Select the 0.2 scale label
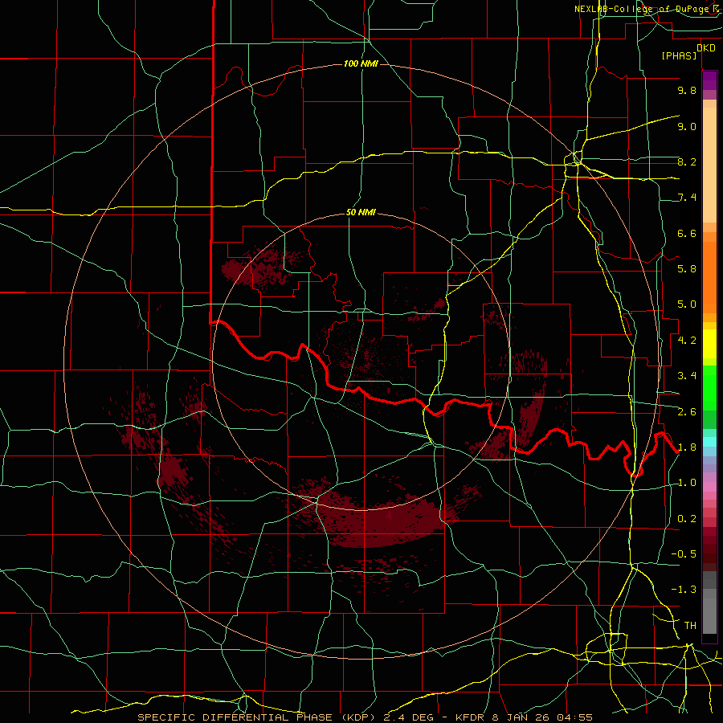 point(687,519)
